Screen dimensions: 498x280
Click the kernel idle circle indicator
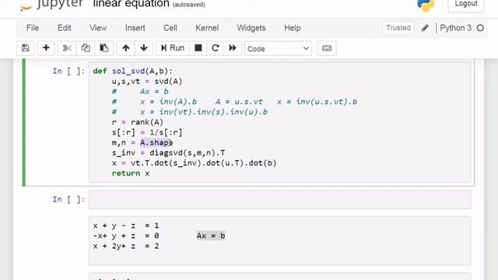coord(480,28)
